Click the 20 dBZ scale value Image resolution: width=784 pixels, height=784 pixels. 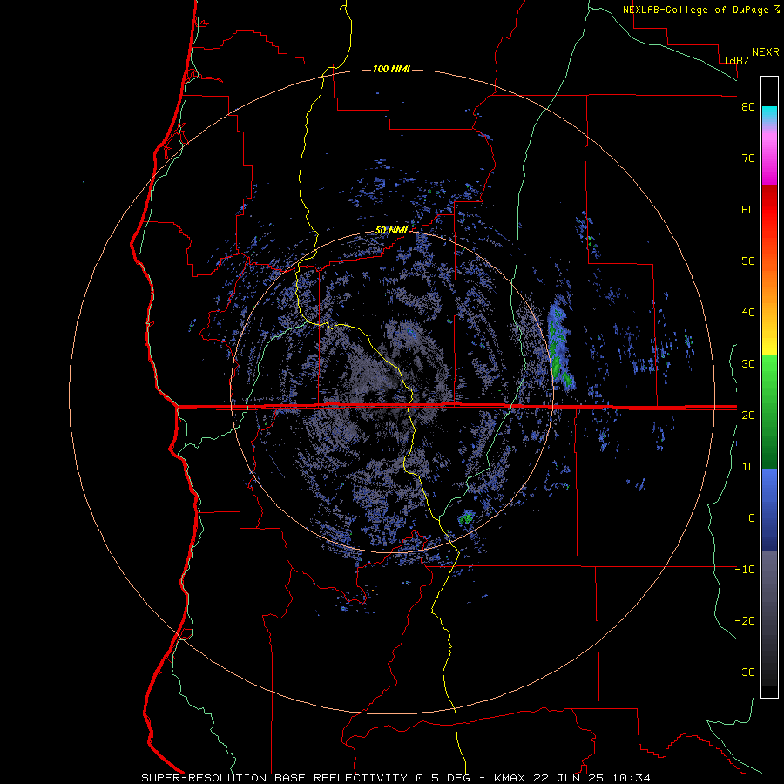(748, 415)
